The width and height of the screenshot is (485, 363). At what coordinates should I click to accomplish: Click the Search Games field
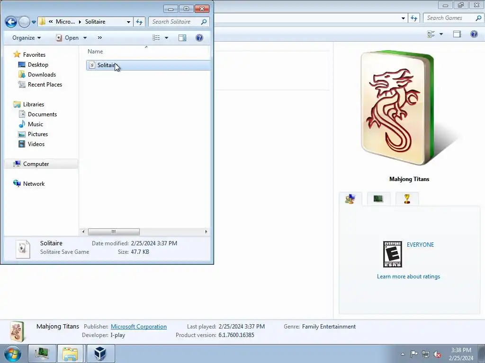coord(453,18)
